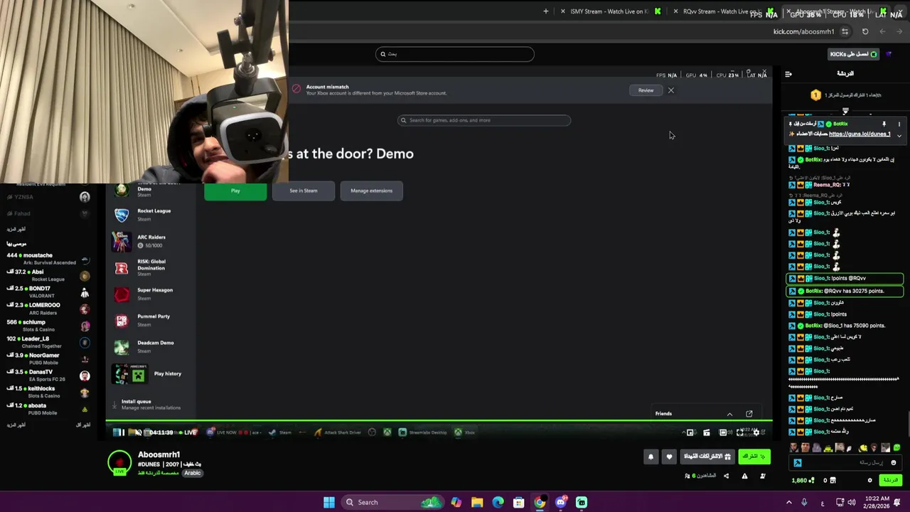Click the Kick search bar
The image size is (910, 512).
[455, 54]
